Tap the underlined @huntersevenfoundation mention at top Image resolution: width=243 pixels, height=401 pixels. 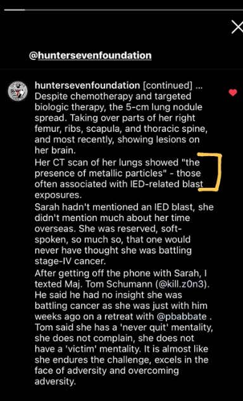[90, 55]
